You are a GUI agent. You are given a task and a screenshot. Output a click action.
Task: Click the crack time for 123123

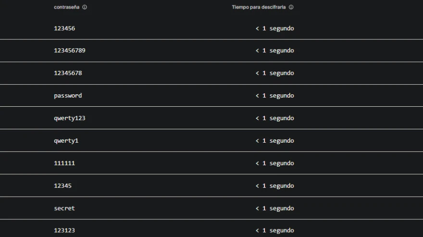click(274, 230)
